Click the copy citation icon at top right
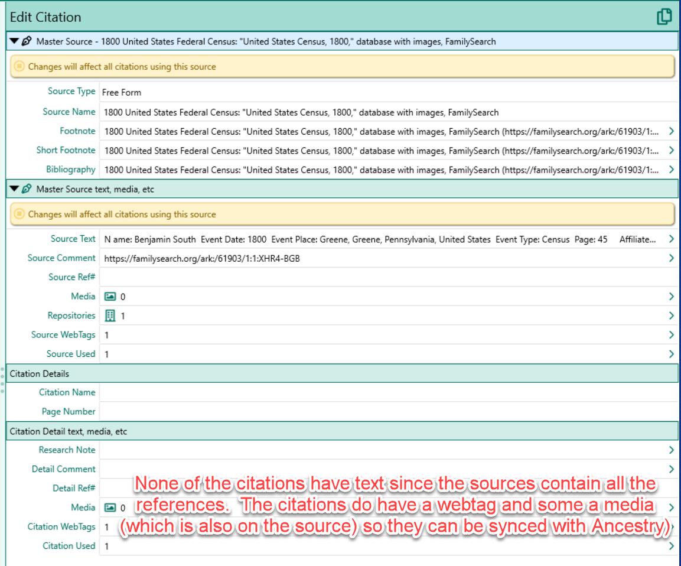The image size is (681, 566). tap(664, 17)
